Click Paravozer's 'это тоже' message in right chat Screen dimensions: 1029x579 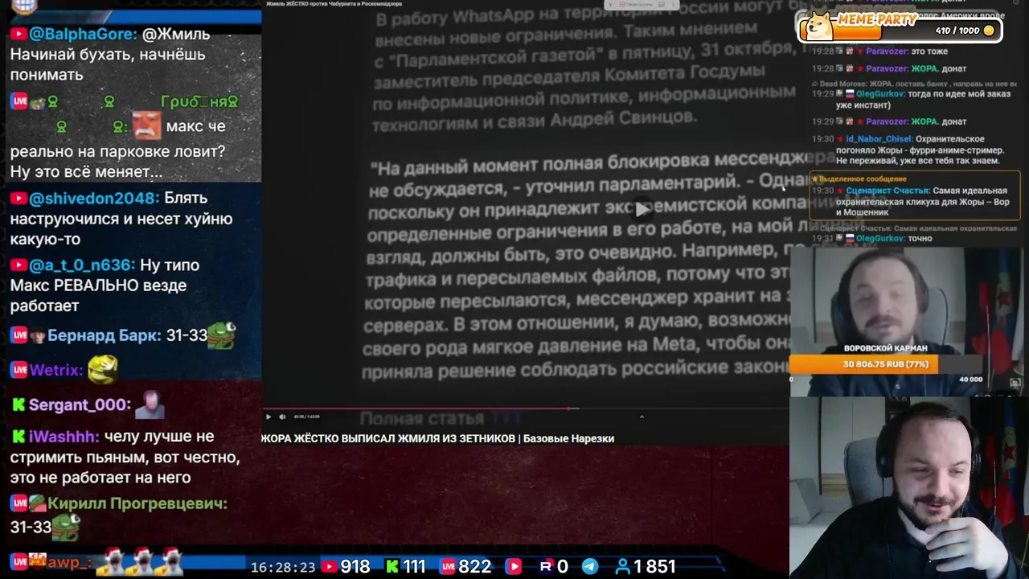929,51
